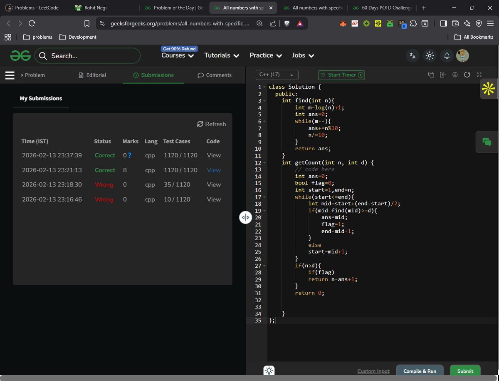The image size is (499, 381).
Task: Switch to the Comments tab
Action: [x=215, y=75]
